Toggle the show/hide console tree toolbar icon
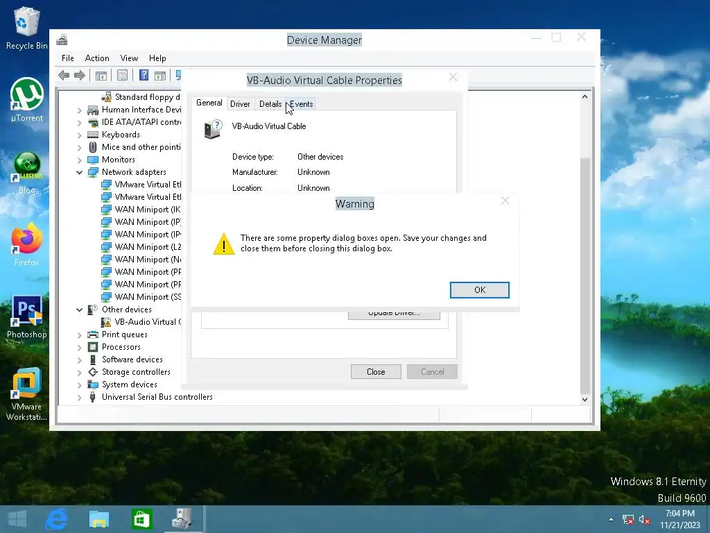The image size is (710, 533). (x=101, y=75)
